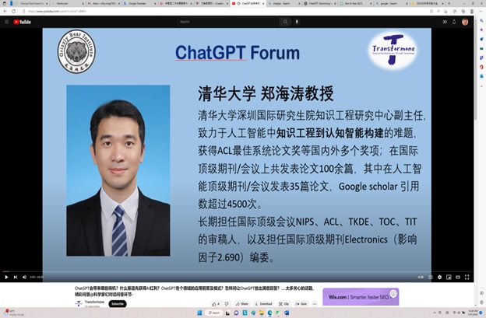Mute the video volume
Viewport: 486px width, 318px height.
24,277
